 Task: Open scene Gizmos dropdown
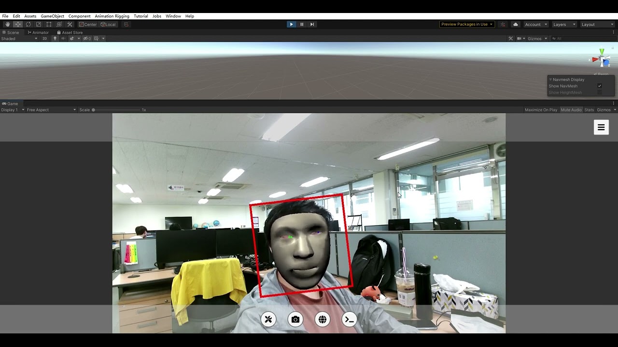pos(537,39)
